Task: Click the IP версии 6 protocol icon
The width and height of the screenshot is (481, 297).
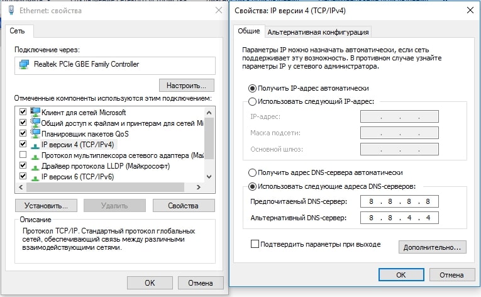Action: tap(35, 177)
